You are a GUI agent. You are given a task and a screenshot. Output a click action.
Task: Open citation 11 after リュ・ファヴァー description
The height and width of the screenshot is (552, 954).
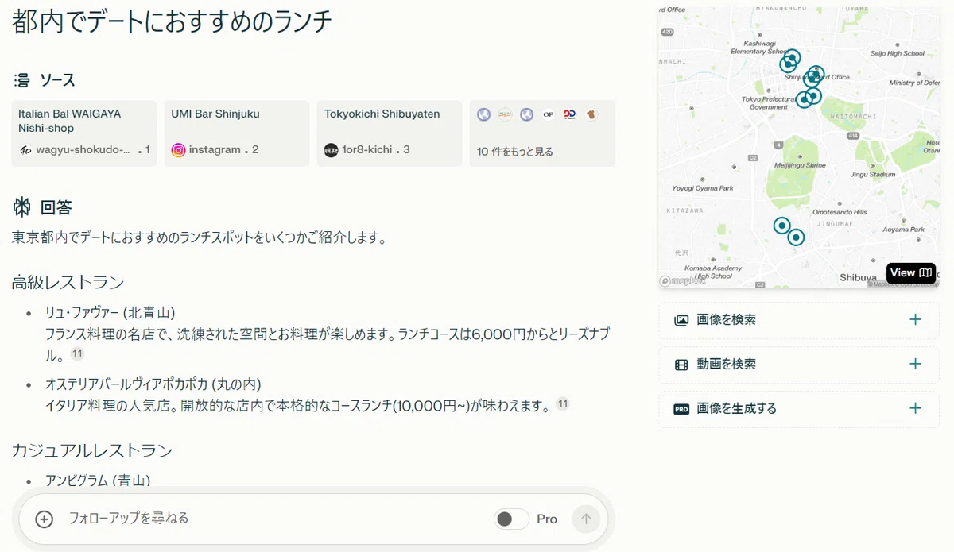coord(77,354)
